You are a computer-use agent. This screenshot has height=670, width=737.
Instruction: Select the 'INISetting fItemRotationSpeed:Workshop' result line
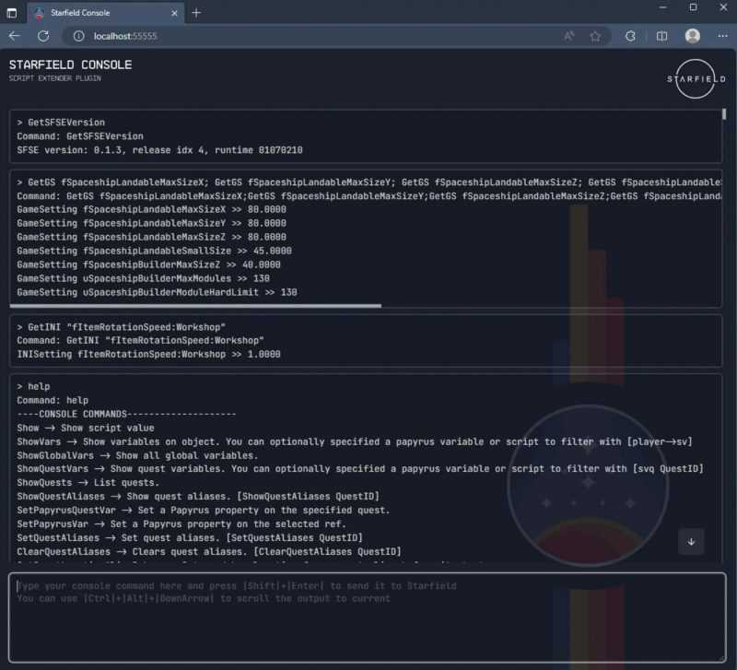(148, 354)
